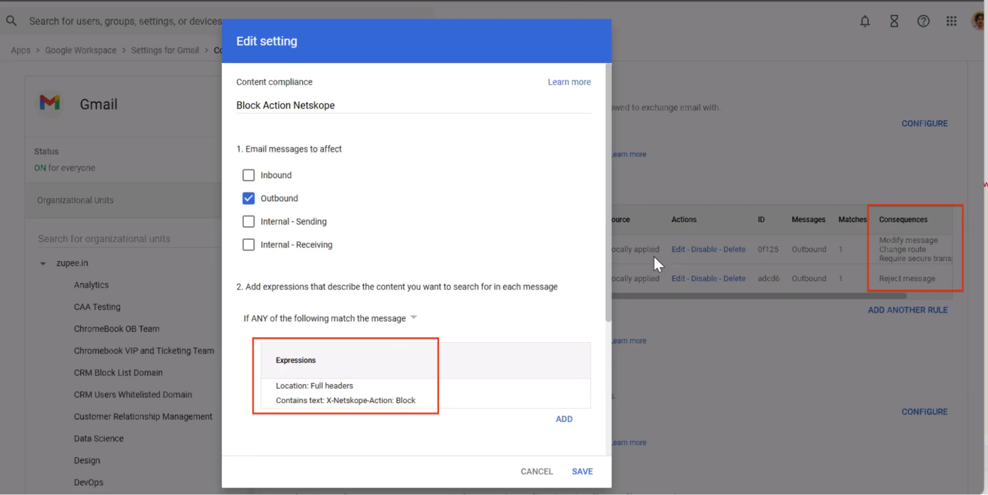Click Search for organizational units field
This screenshot has height=495, width=988.
[x=129, y=239]
